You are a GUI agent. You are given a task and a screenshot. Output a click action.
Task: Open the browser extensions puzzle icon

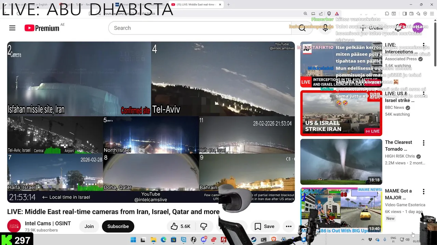387,14
